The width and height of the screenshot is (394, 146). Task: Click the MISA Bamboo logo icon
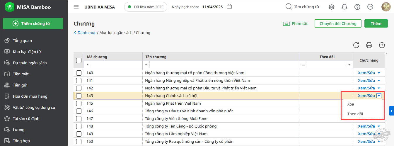10,7
